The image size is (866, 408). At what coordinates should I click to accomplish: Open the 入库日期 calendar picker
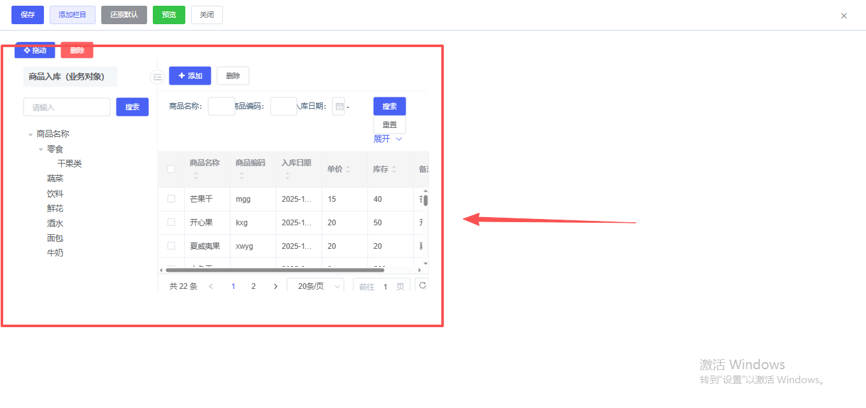coord(339,107)
